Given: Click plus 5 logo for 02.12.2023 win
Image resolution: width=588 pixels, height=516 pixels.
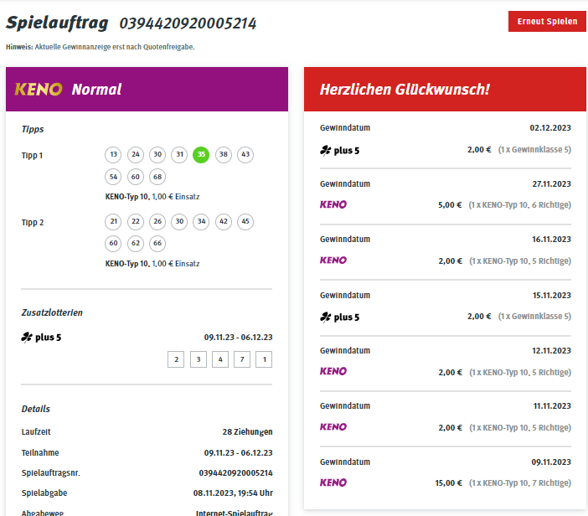Looking at the screenshot, I should 339,151.
